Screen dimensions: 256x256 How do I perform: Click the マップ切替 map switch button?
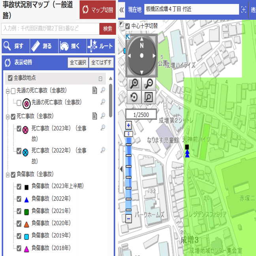[98, 10]
